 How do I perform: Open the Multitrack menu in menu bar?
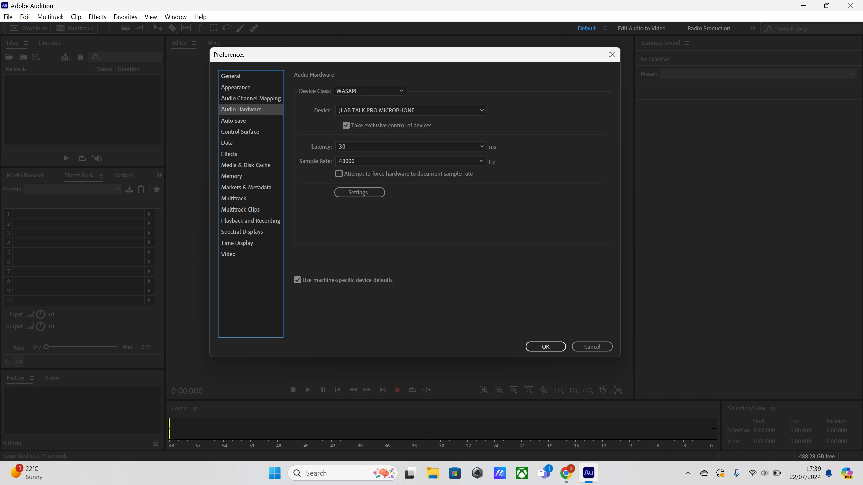(51, 17)
